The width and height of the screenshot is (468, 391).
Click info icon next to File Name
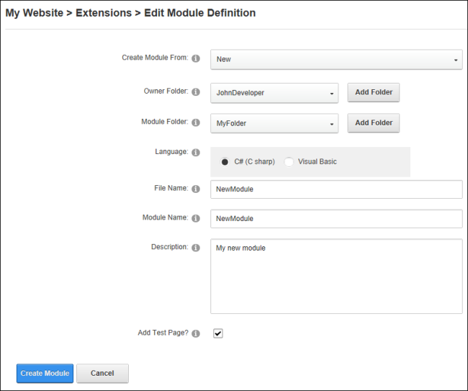(x=196, y=189)
